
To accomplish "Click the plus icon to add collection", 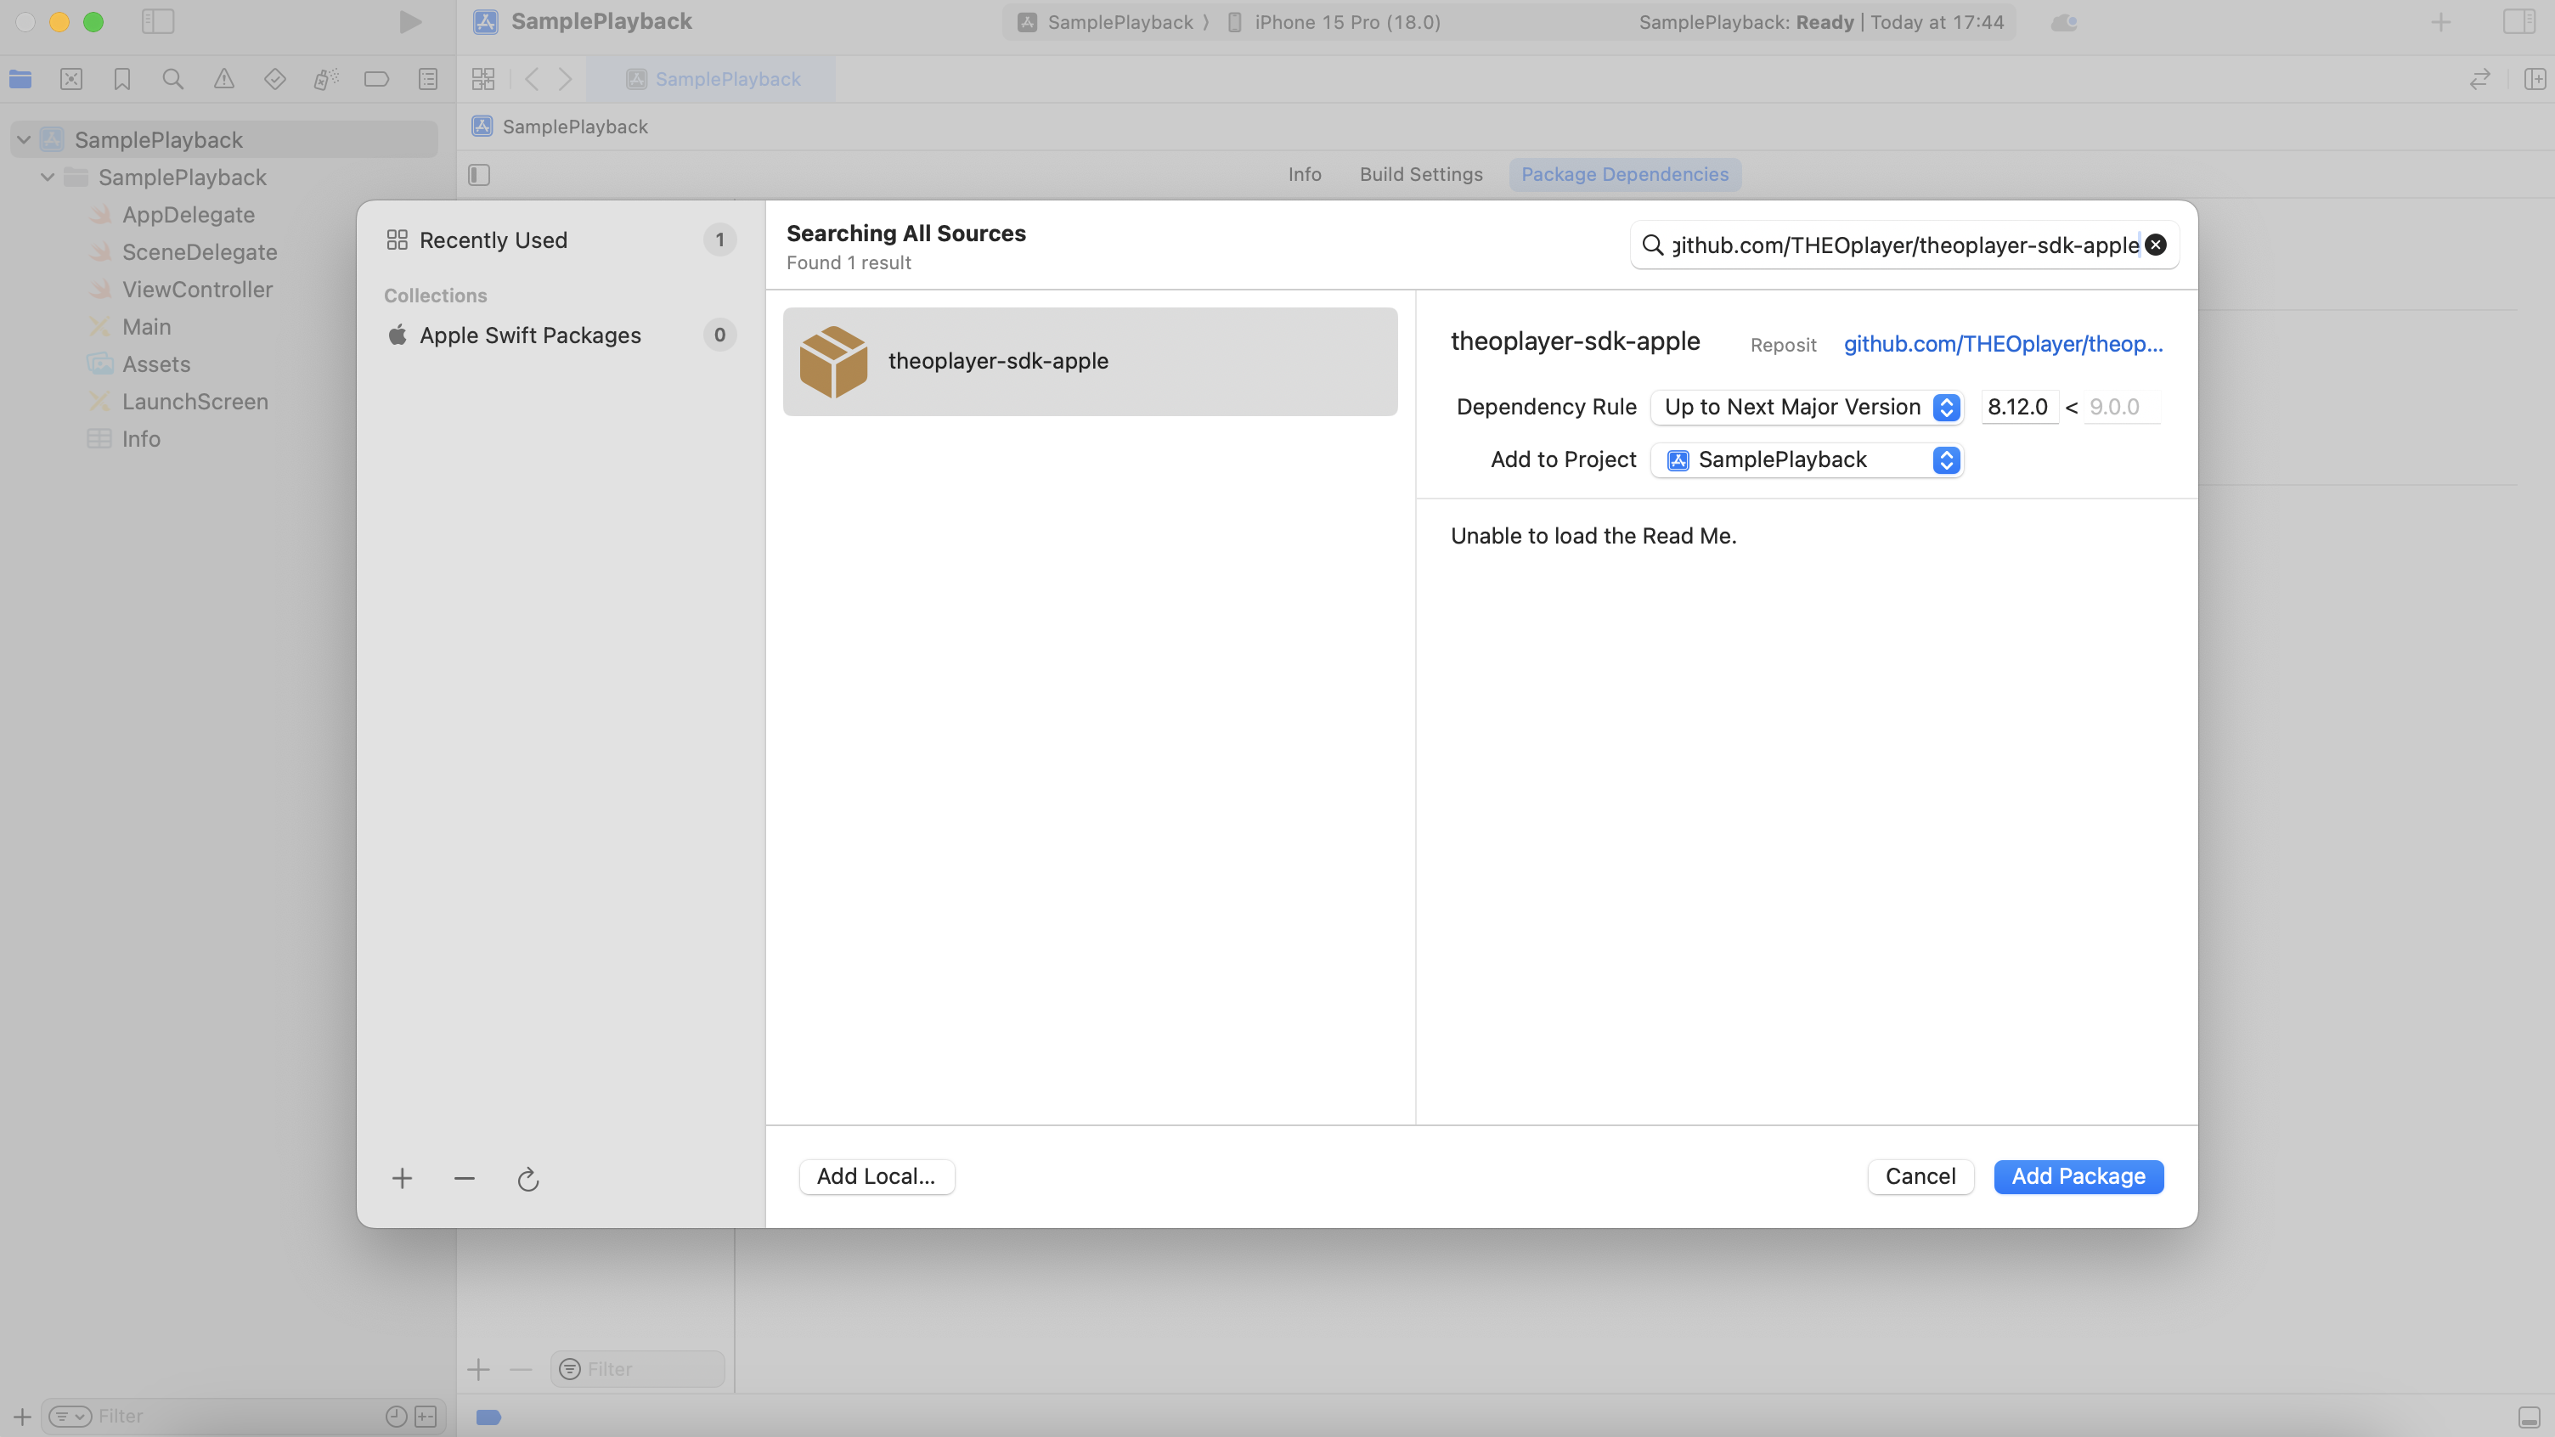I will coord(402,1178).
